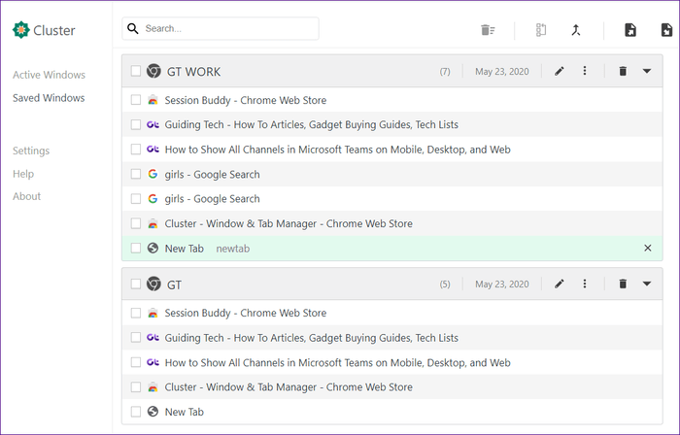This screenshot has width=680, height=435.
Task: Click the globe favicon of New Tab in GT WORK
Action: click(153, 248)
